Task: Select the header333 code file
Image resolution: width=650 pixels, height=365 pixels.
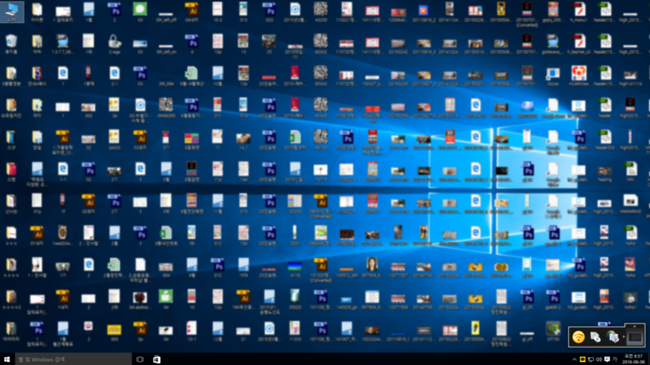Action: click(x=605, y=140)
